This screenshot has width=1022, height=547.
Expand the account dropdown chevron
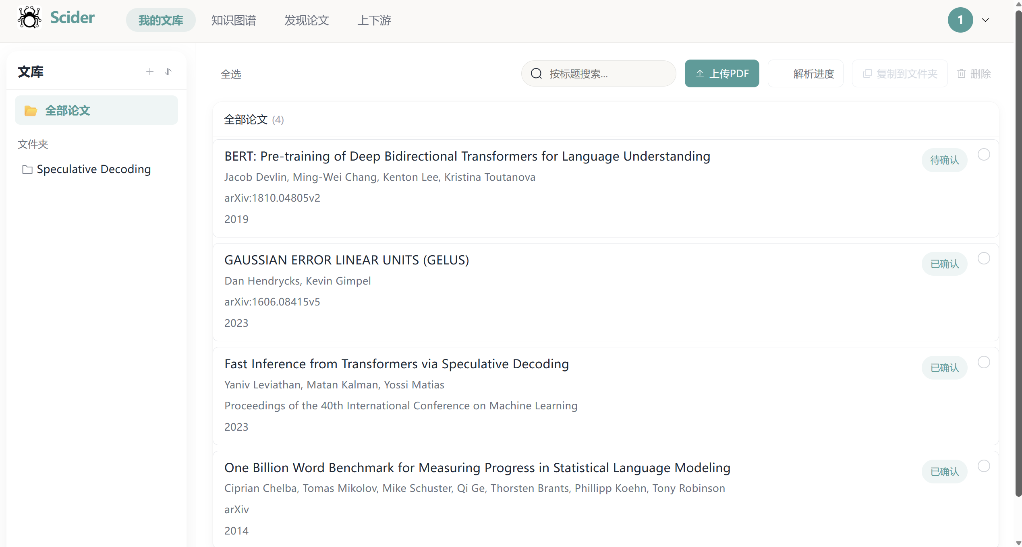coord(985,20)
